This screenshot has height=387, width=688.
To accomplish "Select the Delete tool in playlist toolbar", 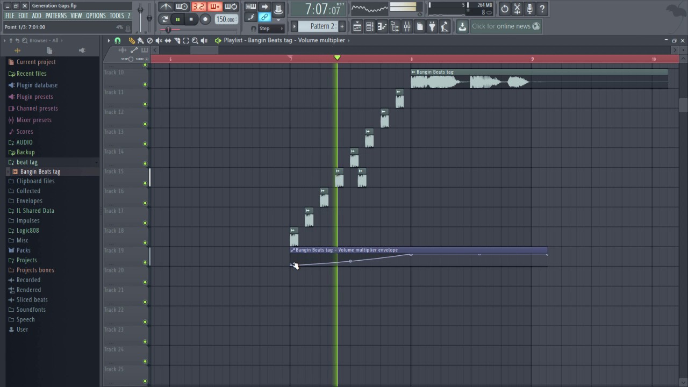I will pyautogui.click(x=150, y=40).
